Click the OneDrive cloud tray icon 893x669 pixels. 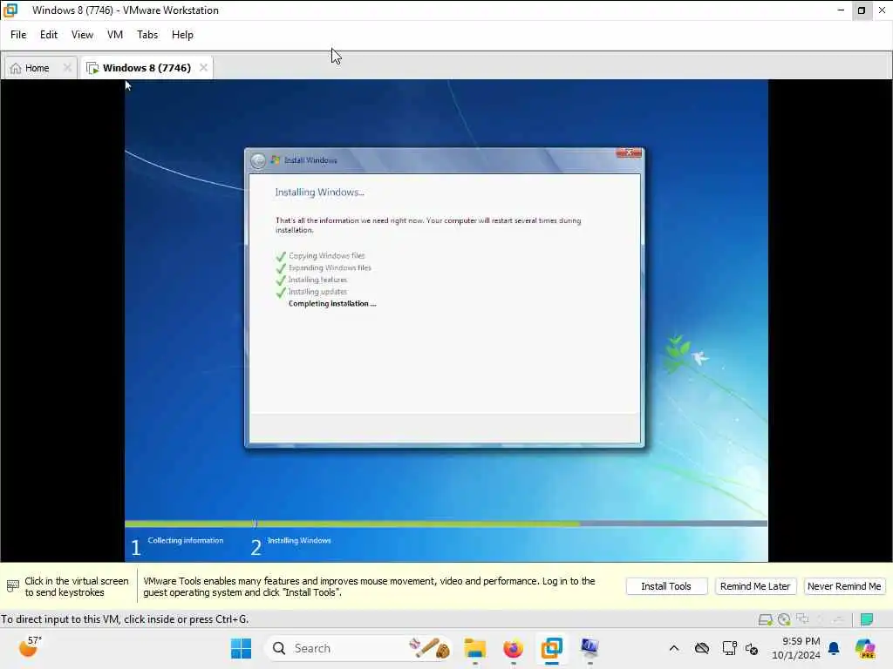point(702,648)
